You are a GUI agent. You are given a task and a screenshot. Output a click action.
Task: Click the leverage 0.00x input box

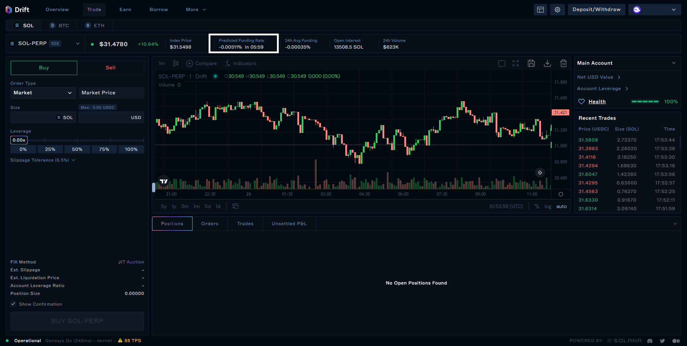pos(19,140)
